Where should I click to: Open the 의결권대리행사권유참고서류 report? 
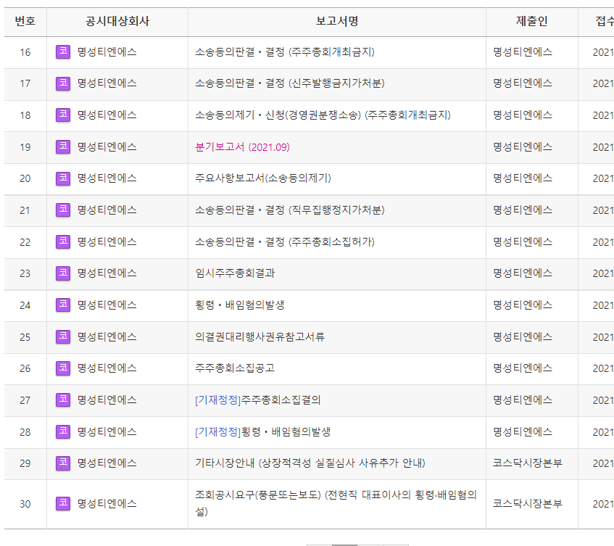click(260, 337)
